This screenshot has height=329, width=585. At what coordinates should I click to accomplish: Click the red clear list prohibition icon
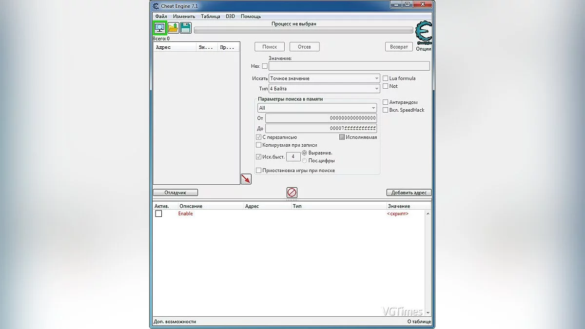pyautogui.click(x=292, y=193)
